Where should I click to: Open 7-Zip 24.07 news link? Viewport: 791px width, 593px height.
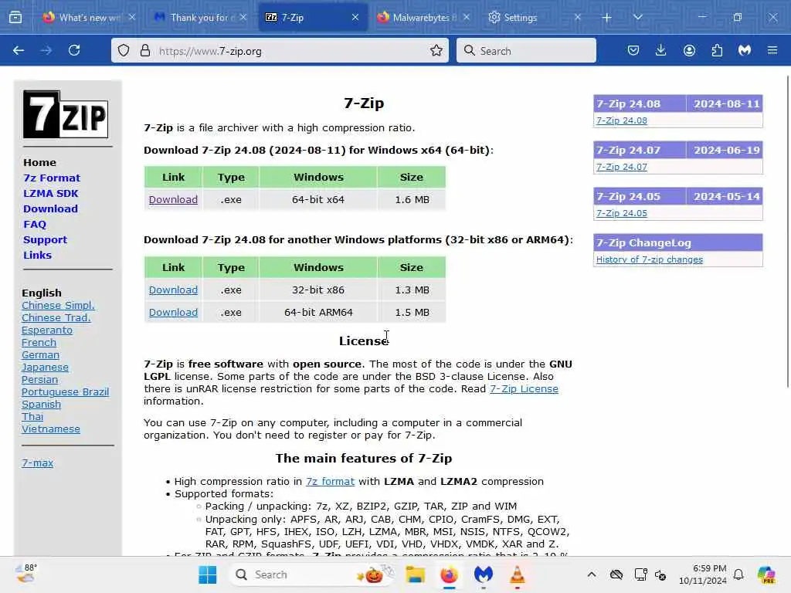(622, 167)
